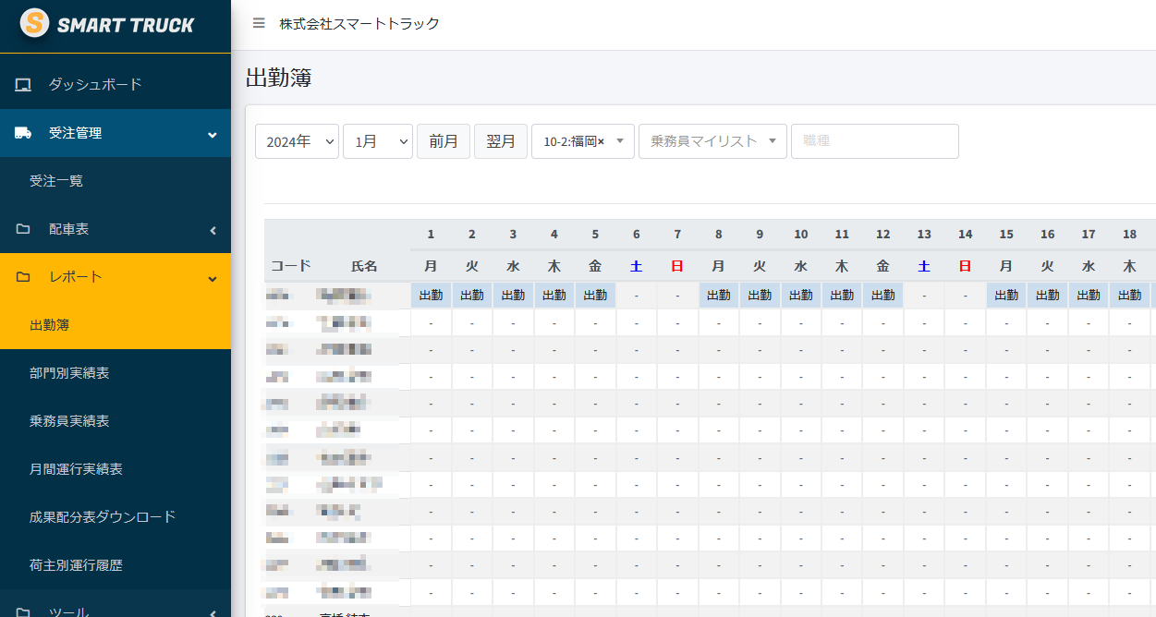Select 月間運行実績表 in the sidebar
Screen dimensions: 1156x617
(x=76, y=469)
